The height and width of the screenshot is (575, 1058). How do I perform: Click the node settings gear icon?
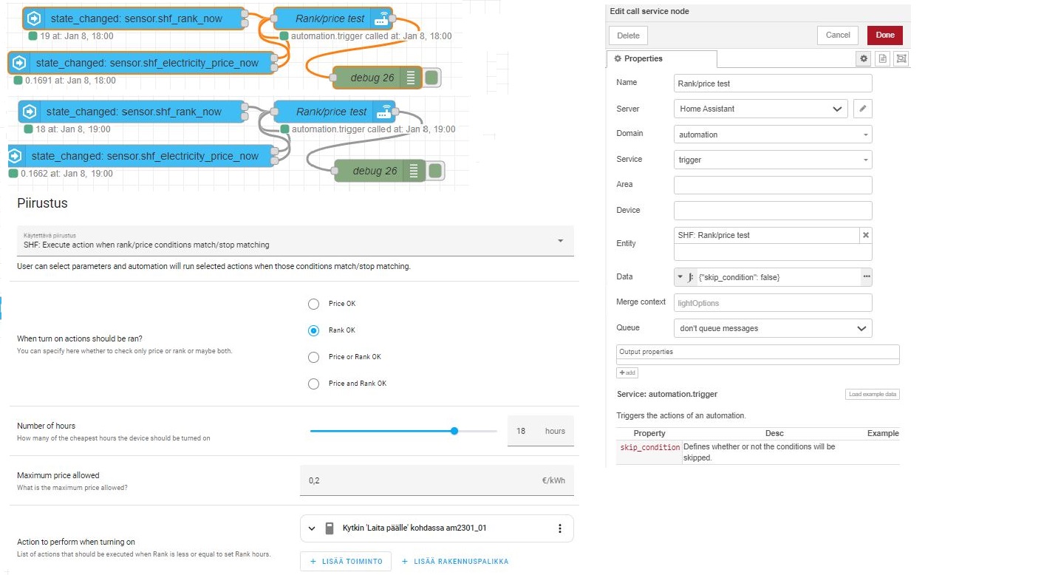[863, 58]
